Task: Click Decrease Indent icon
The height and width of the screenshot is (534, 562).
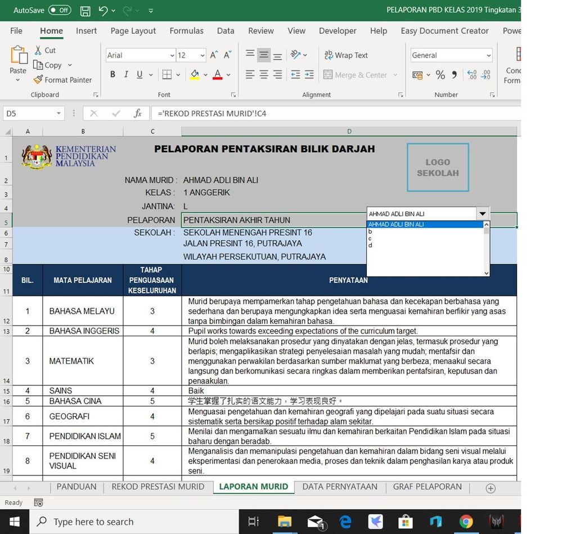Action: point(295,75)
